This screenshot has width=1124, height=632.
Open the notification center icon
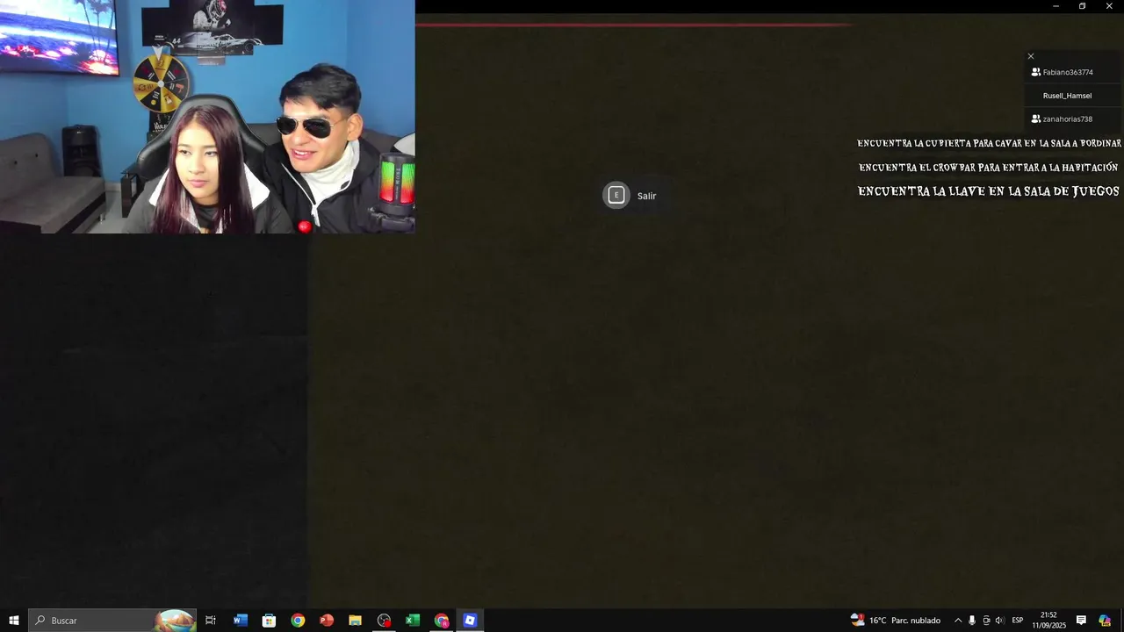coord(1081,621)
